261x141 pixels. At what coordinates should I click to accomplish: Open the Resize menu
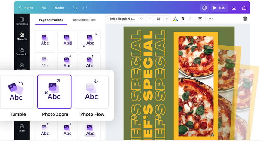(59, 8)
